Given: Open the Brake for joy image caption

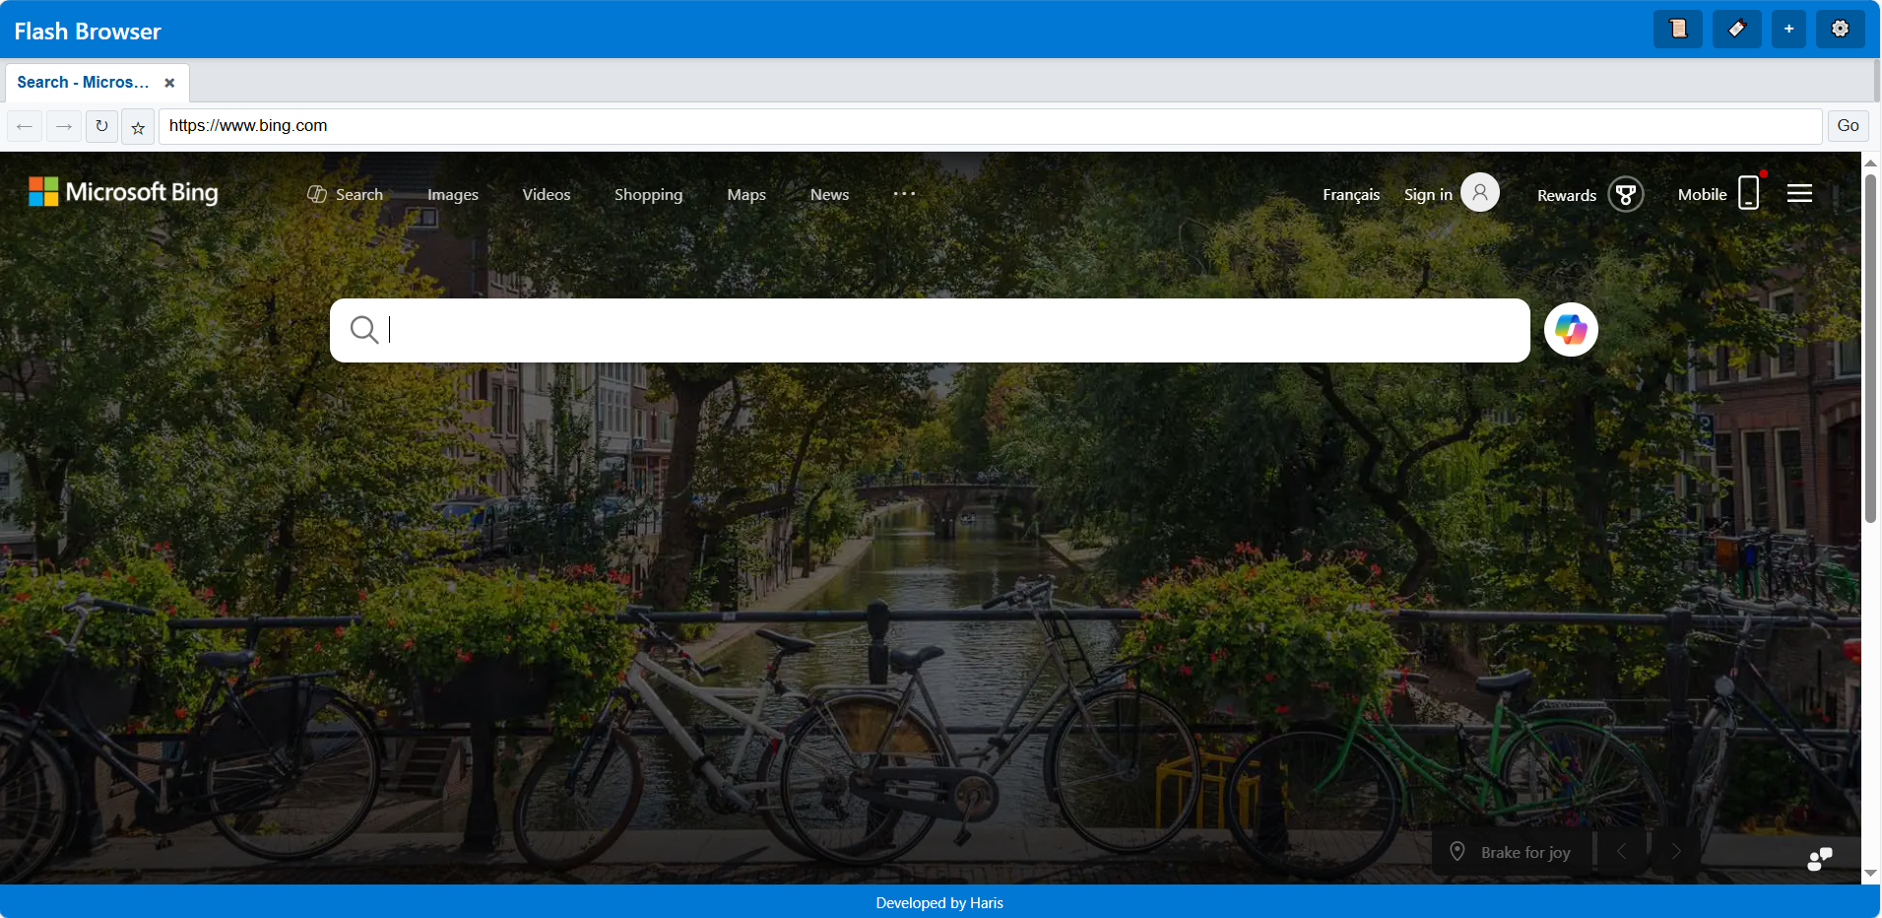Looking at the screenshot, I should click(x=1525, y=853).
